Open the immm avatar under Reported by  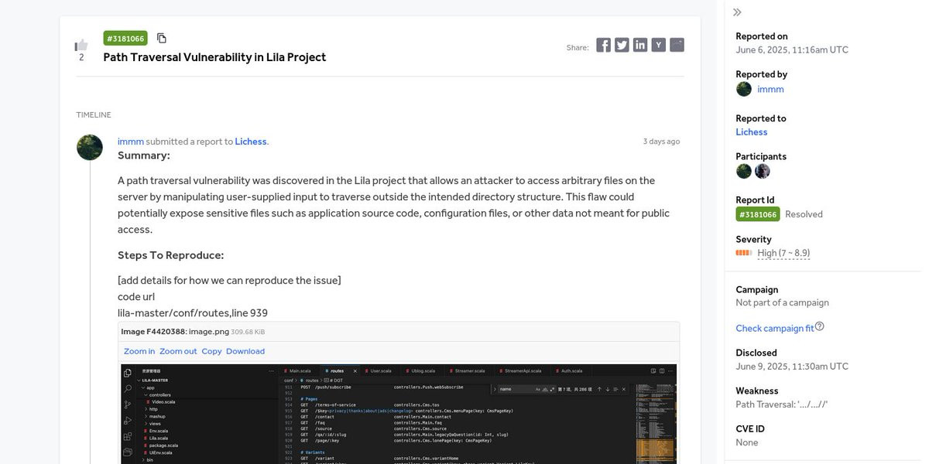coord(744,89)
